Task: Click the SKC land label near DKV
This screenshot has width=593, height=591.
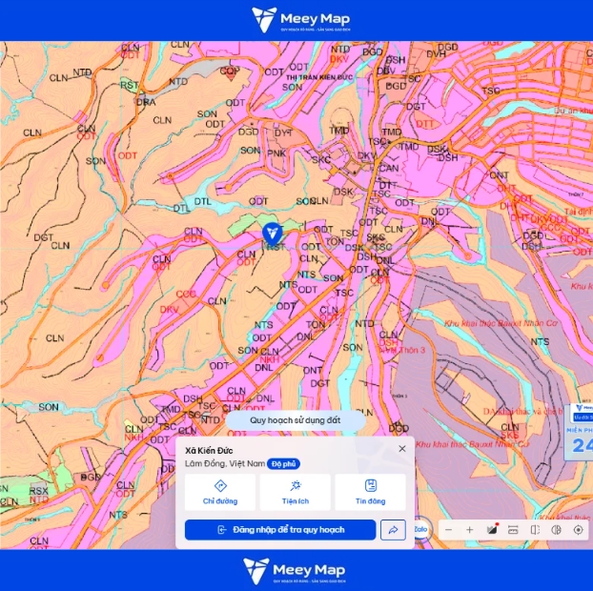Action: (x=321, y=160)
